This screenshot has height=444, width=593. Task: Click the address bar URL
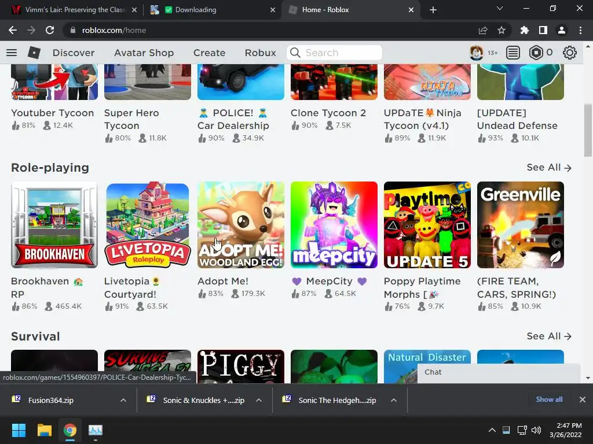[x=114, y=30]
